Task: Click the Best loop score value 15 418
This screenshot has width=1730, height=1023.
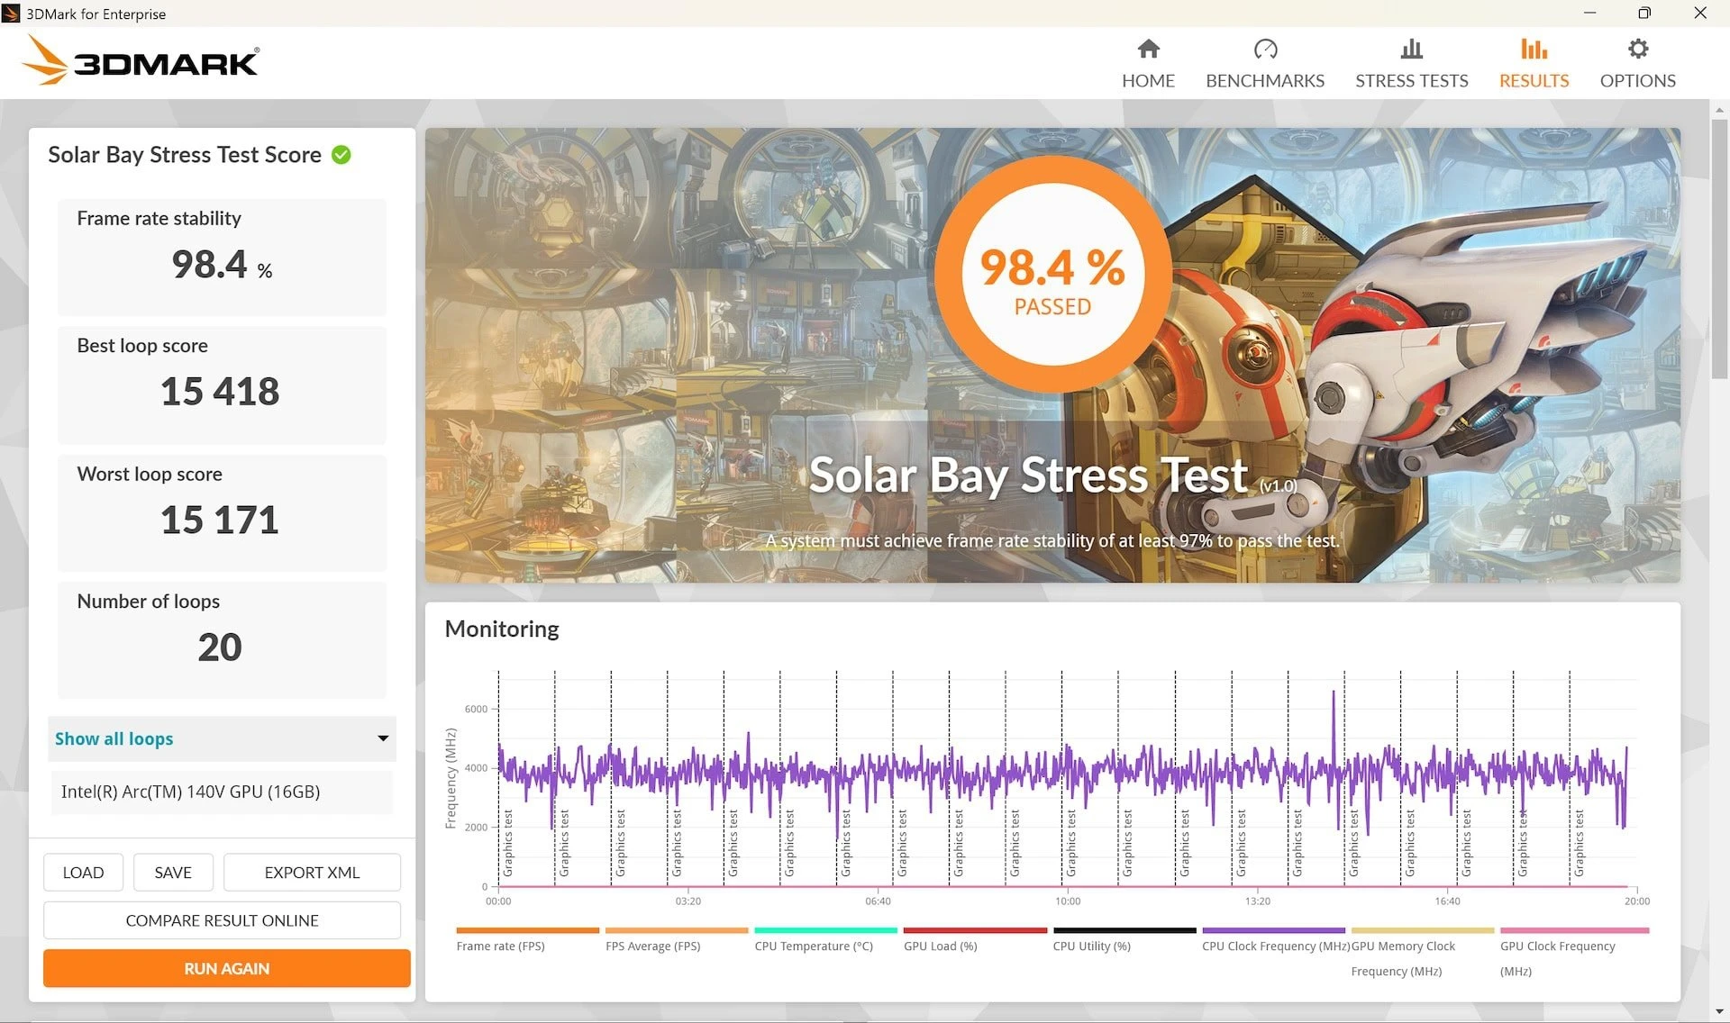Action: point(220,392)
